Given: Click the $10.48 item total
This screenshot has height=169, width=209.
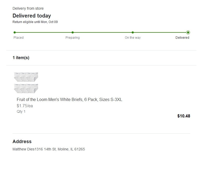Looking at the screenshot, I should coord(184,116).
